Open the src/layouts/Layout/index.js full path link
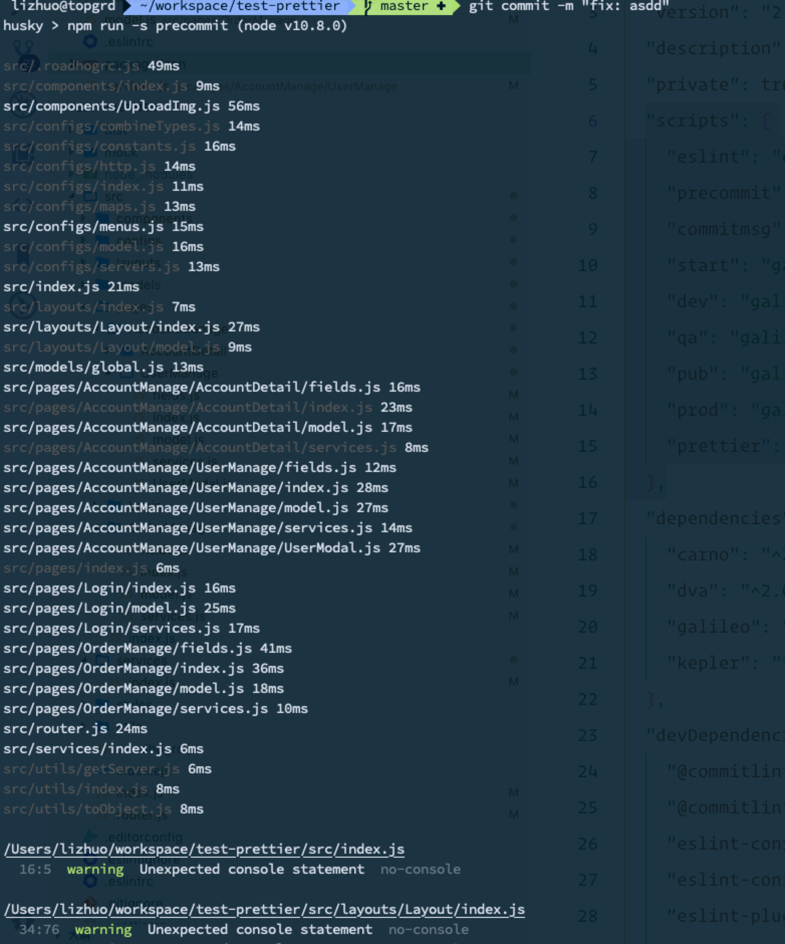The width and height of the screenshot is (785, 944). (x=265, y=909)
